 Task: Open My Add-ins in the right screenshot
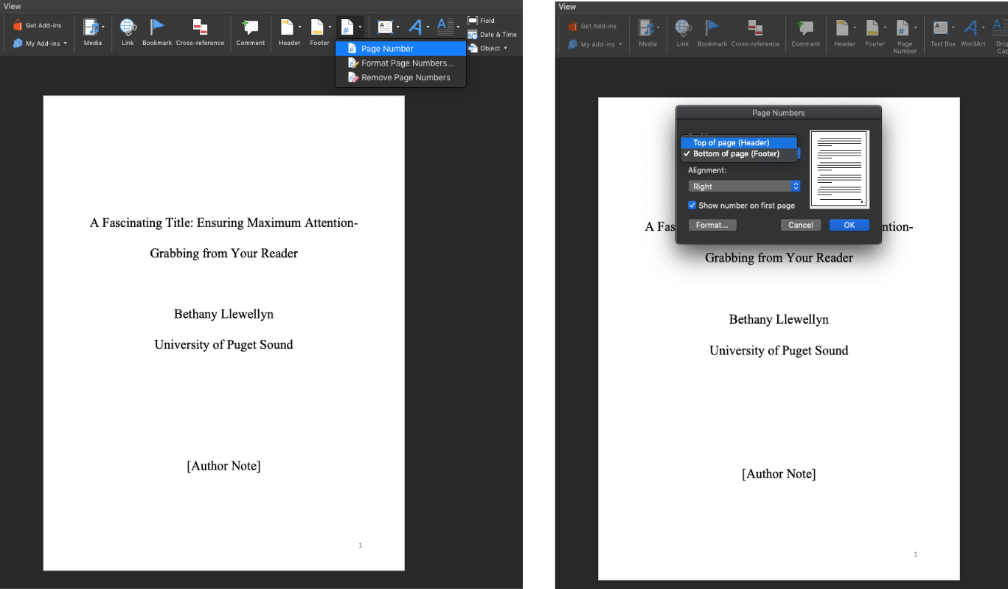tap(595, 44)
